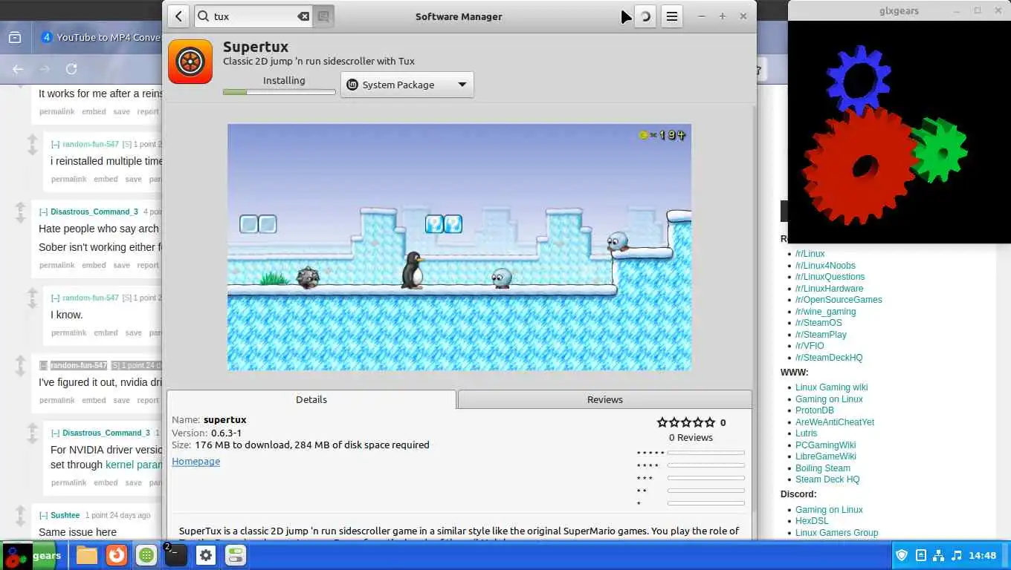Downvote the 'I know.' comment

tap(32, 304)
